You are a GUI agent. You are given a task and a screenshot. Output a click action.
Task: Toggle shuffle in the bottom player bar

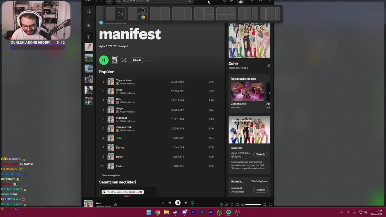pos(163,203)
